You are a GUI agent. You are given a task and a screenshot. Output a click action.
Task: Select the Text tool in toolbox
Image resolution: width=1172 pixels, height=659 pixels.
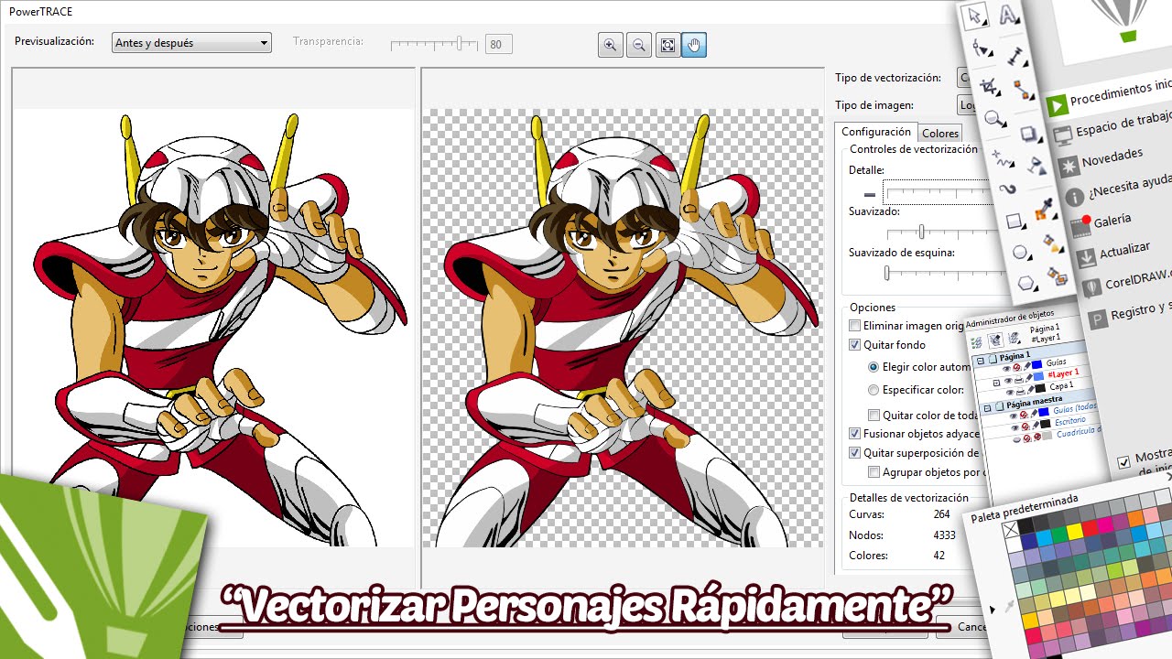[1008, 15]
